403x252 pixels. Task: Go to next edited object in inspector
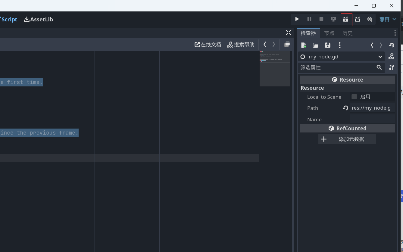381,45
